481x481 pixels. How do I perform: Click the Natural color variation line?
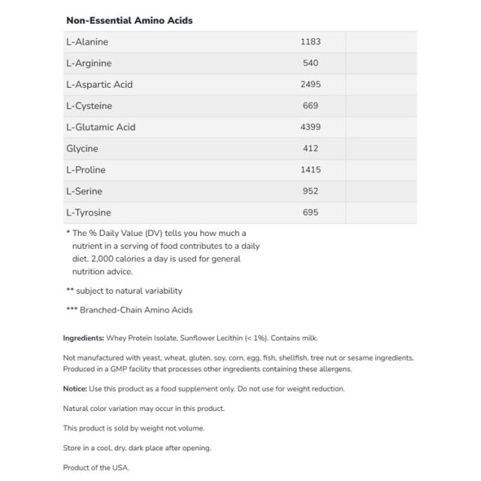point(144,409)
